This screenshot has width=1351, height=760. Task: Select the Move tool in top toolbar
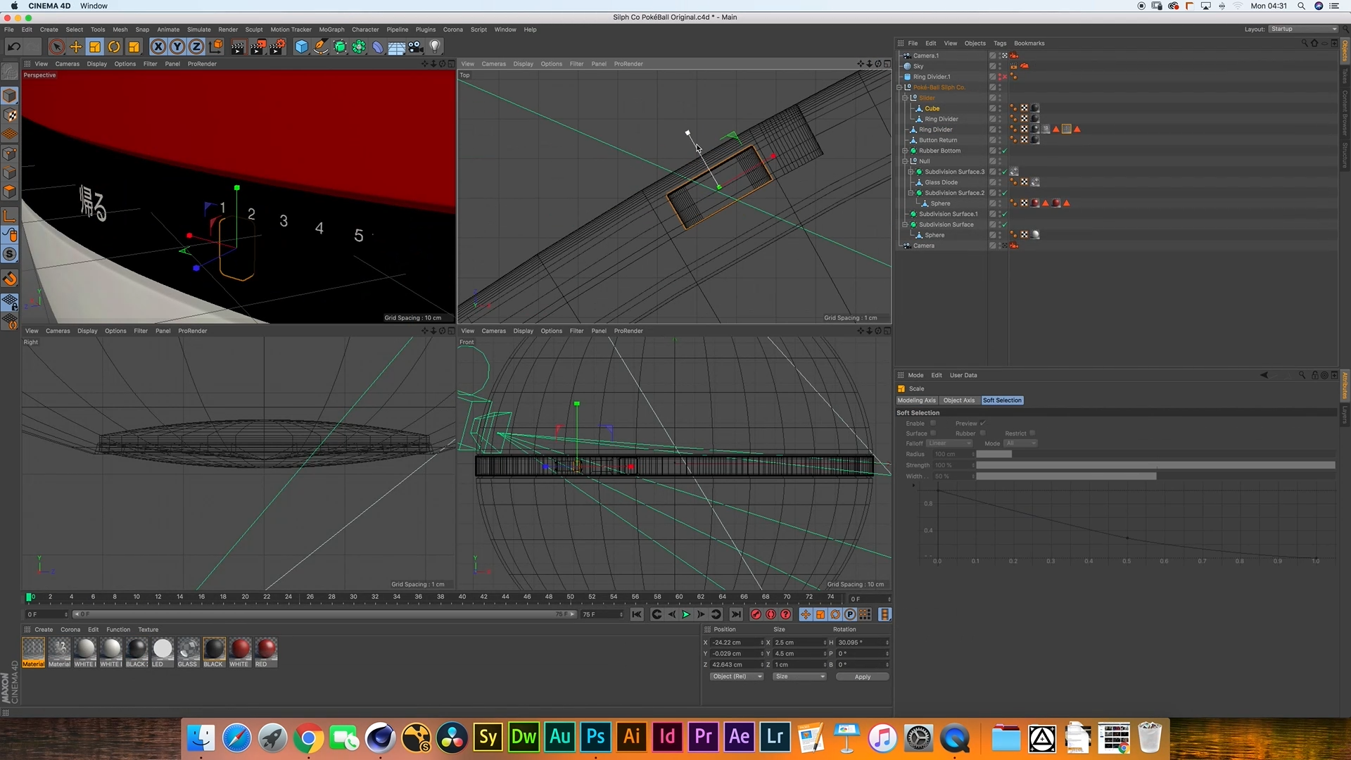tap(75, 47)
